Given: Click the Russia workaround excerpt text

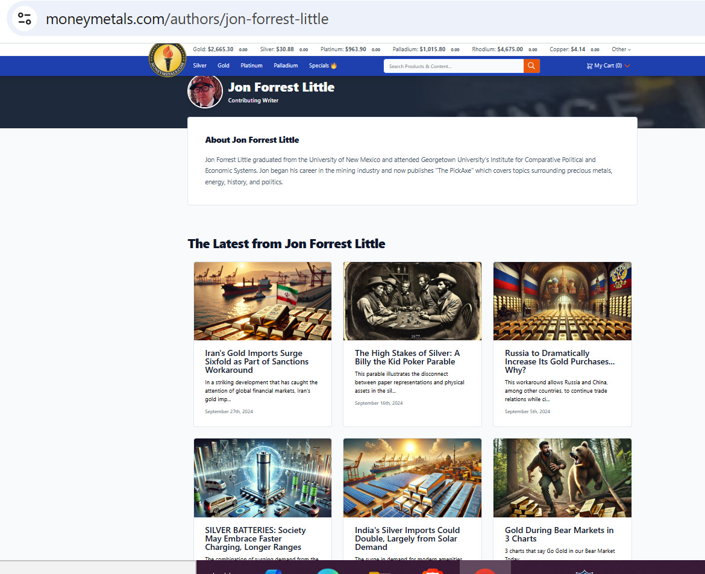Looking at the screenshot, I should (x=556, y=391).
